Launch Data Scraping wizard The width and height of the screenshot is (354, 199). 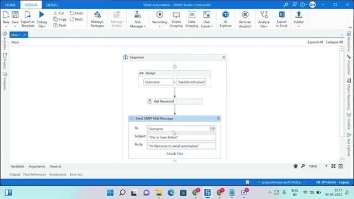[x=192, y=19]
